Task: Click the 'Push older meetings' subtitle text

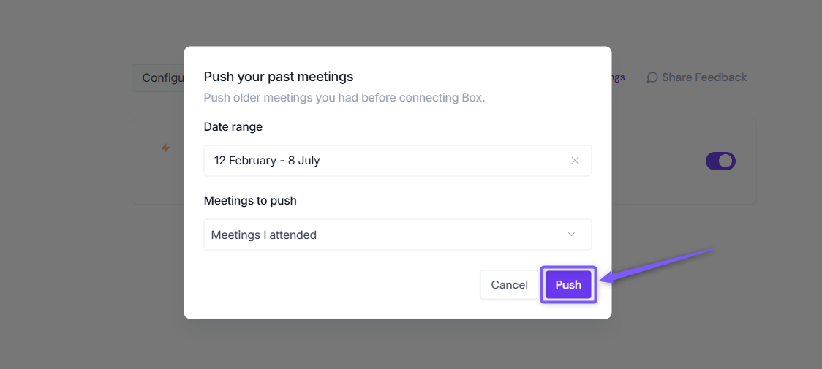Action: pos(344,98)
